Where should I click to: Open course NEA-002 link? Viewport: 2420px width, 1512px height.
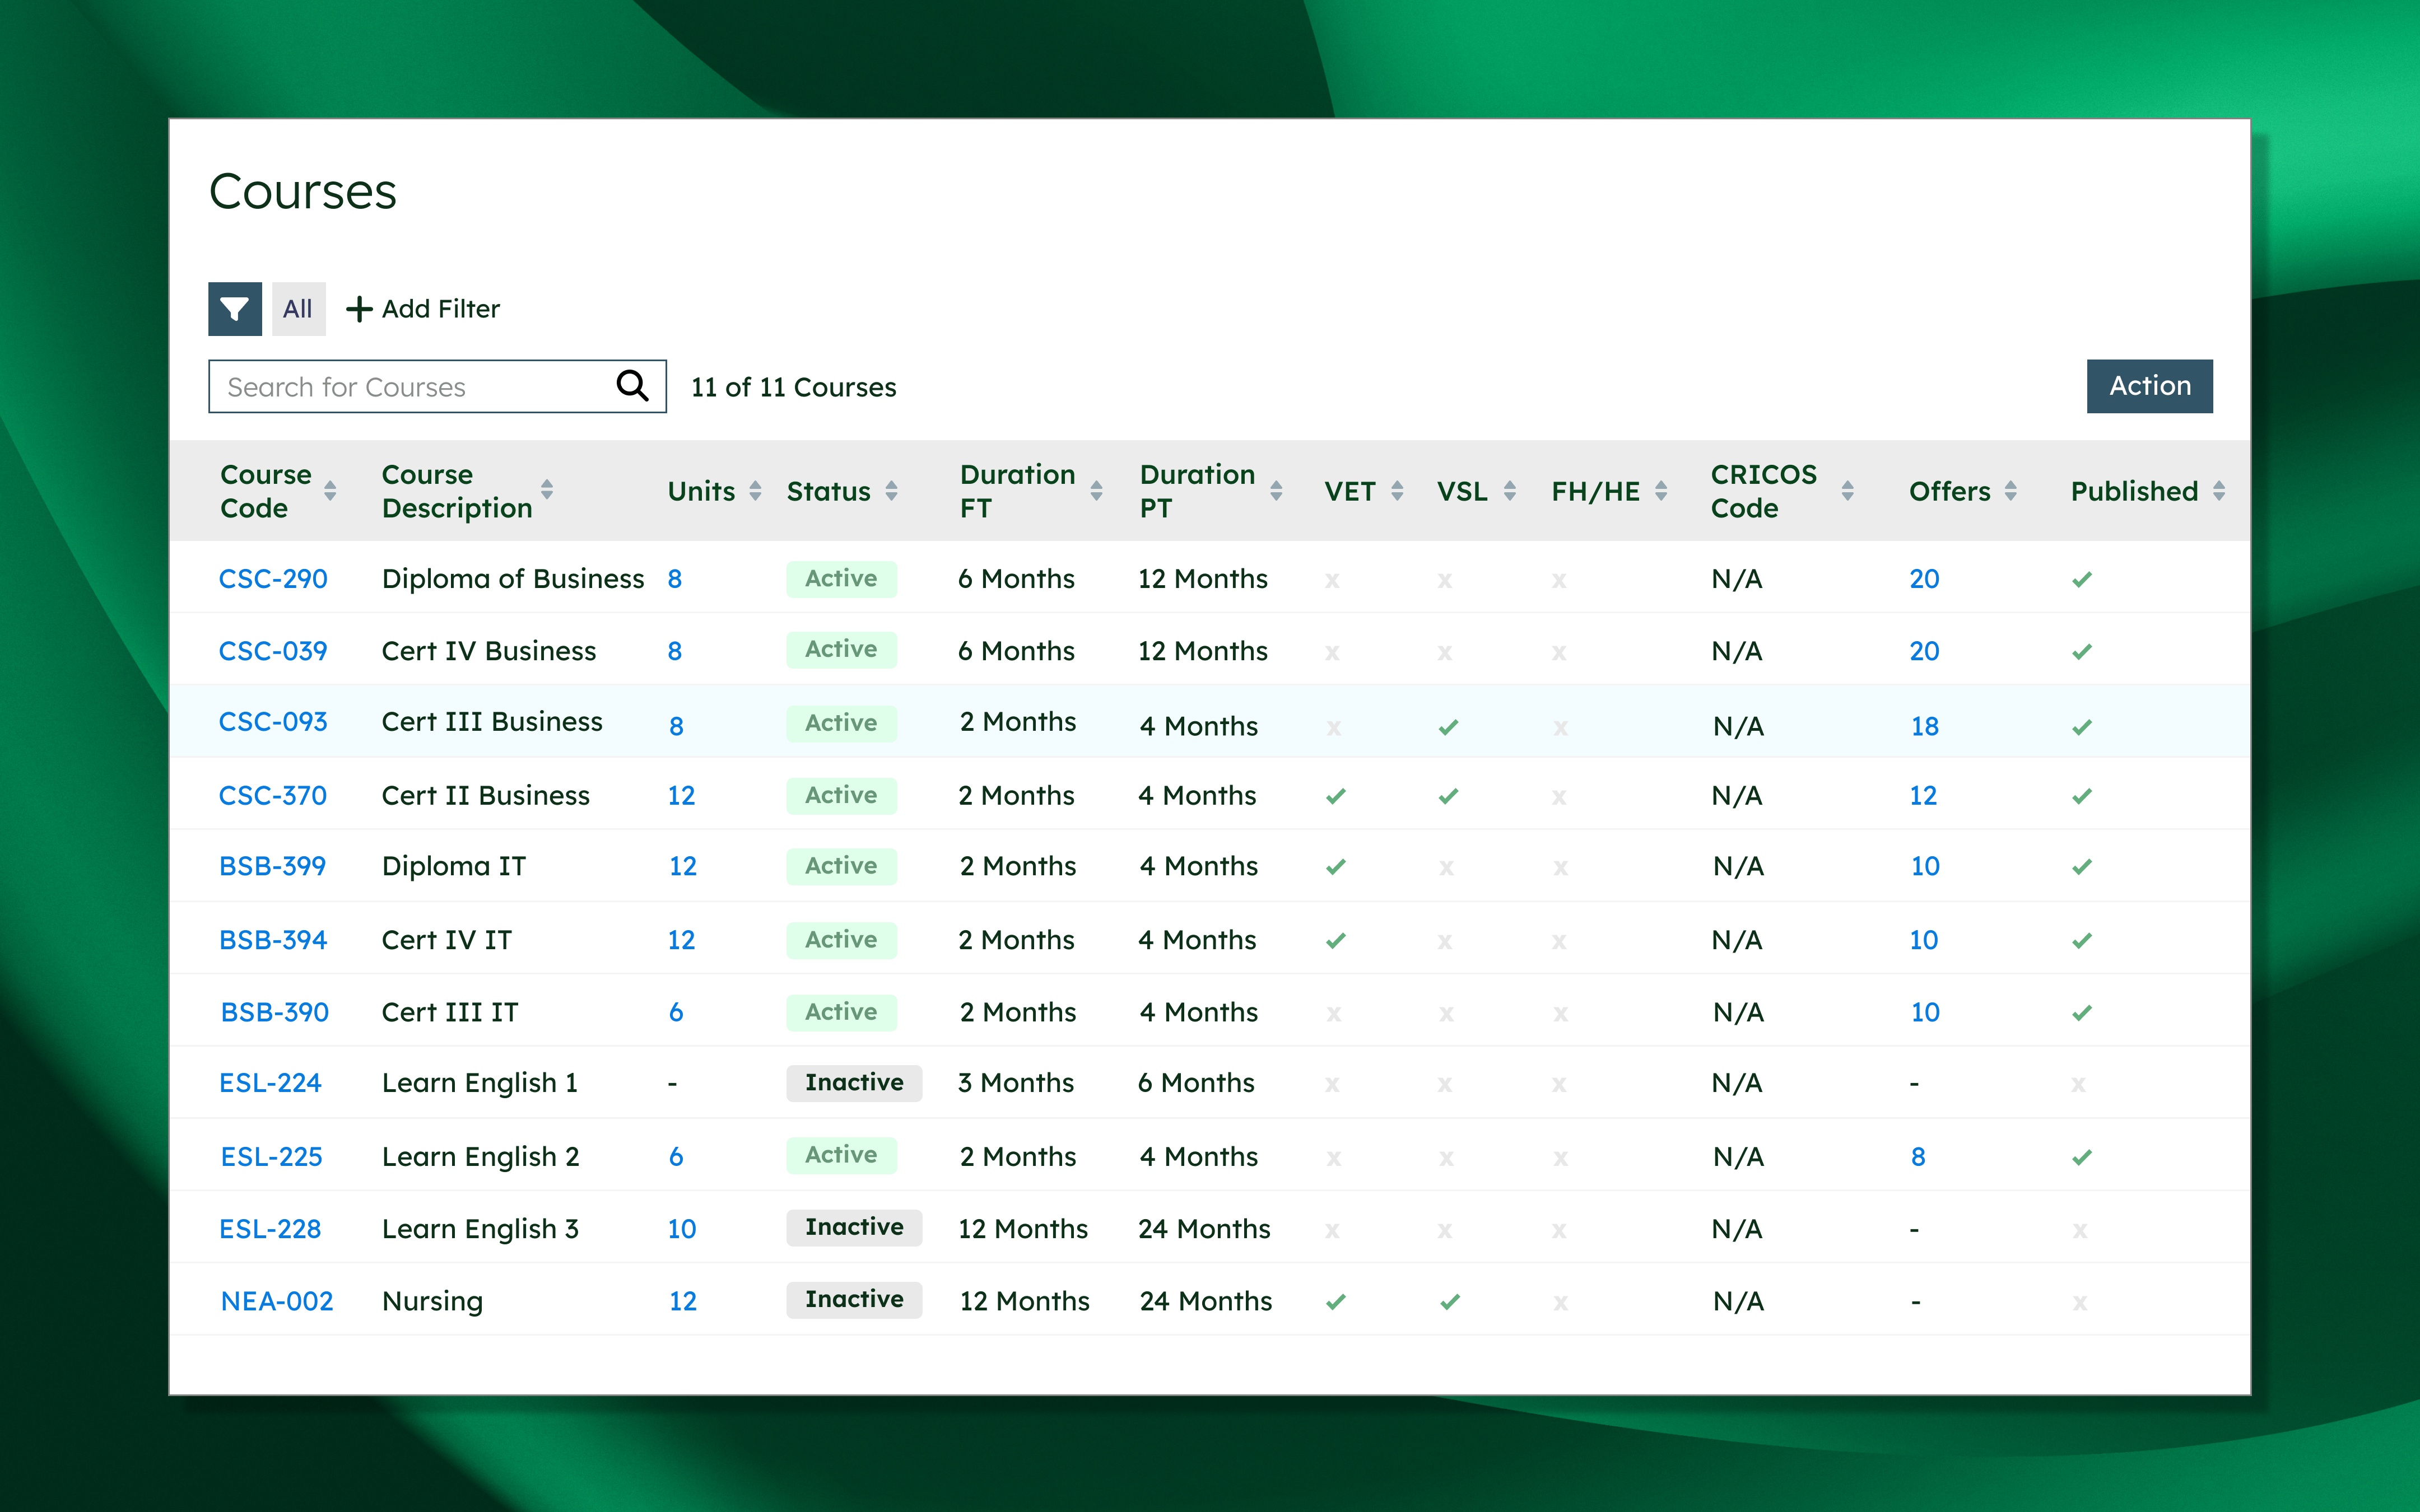point(277,1301)
